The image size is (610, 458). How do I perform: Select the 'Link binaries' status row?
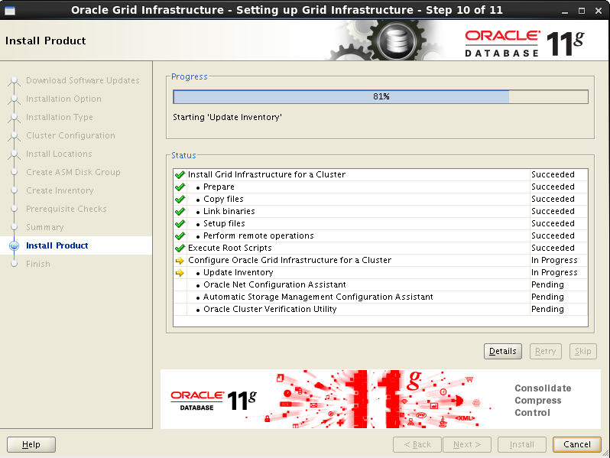pyautogui.click(x=381, y=211)
